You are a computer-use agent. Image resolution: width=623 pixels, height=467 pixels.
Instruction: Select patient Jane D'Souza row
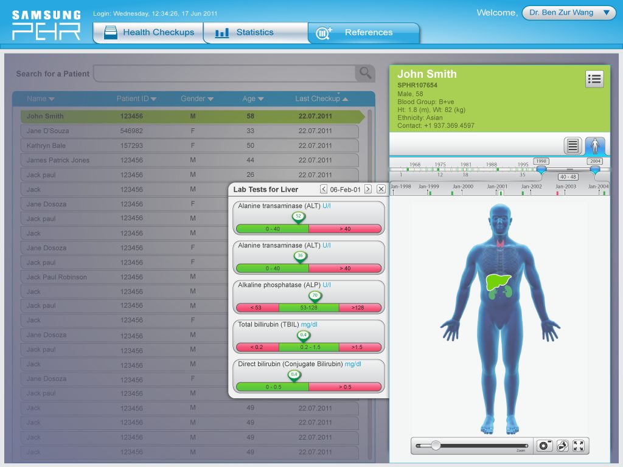click(x=190, y=131)
